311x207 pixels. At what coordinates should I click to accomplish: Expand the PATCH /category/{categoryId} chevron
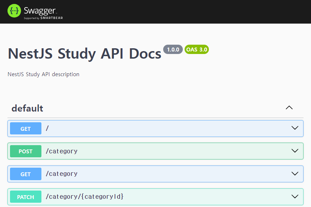pos(295,197)
